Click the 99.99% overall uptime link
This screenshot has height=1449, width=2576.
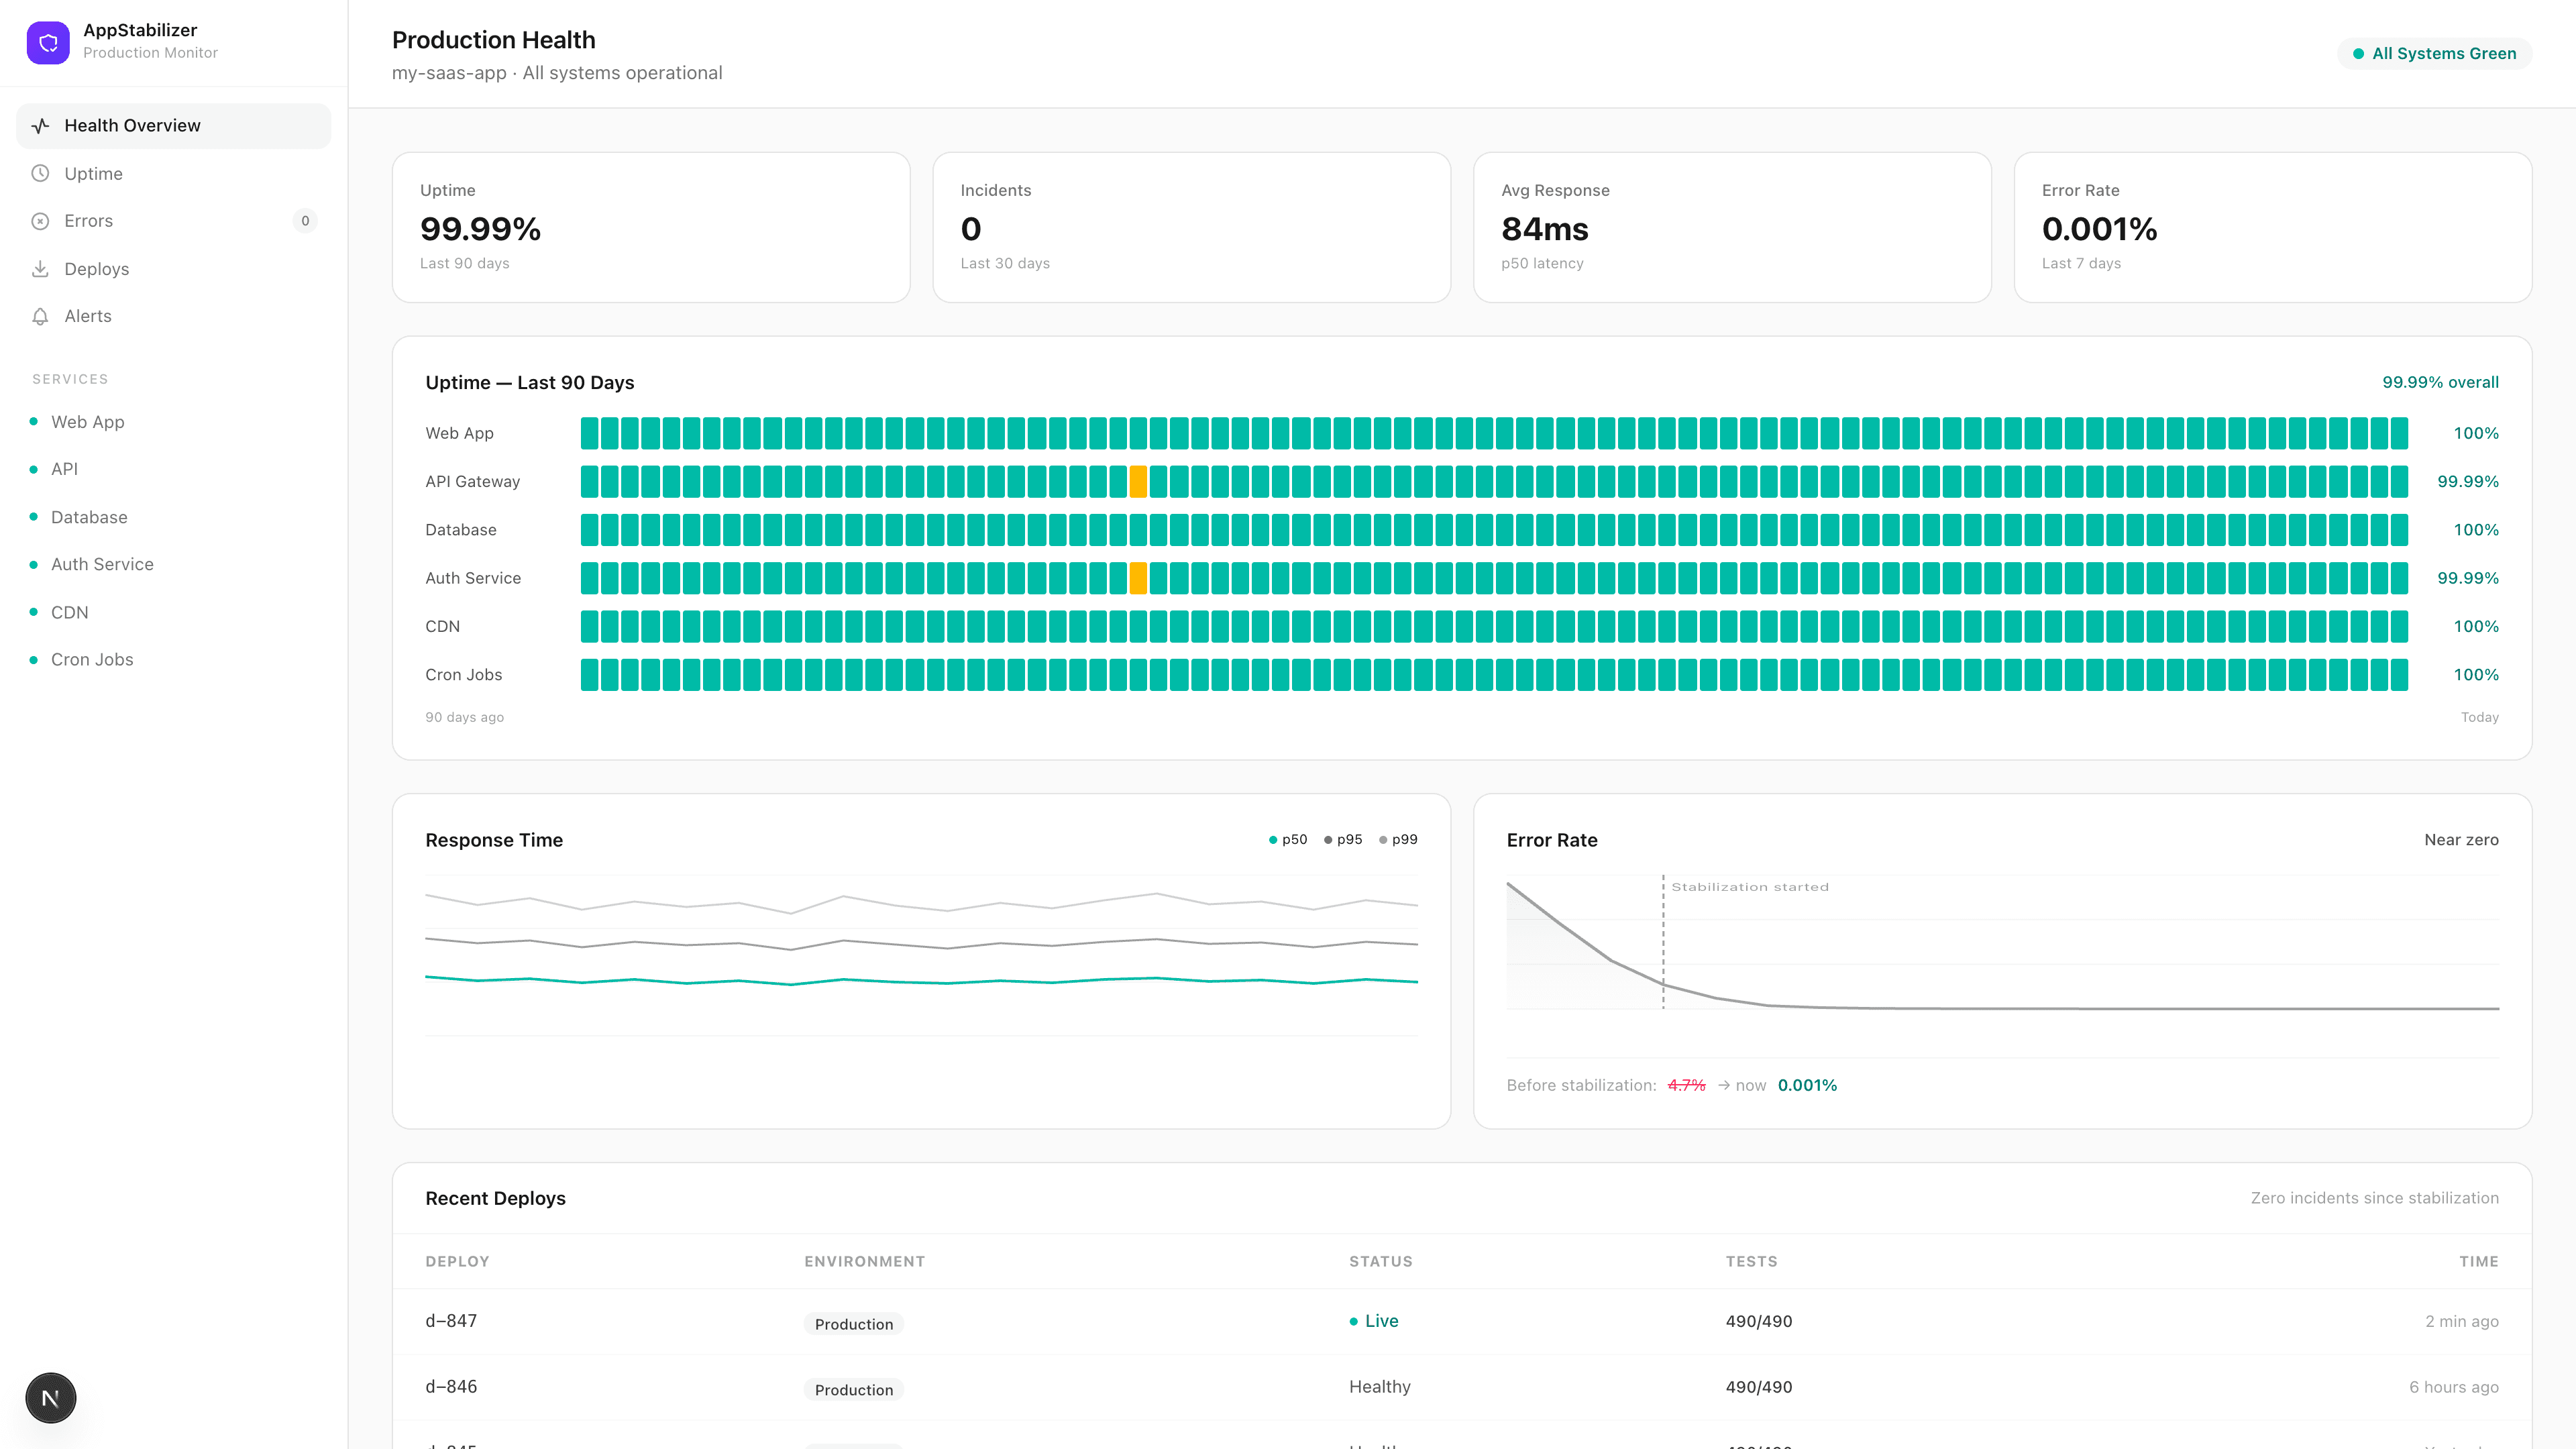tap(2440, 382)
